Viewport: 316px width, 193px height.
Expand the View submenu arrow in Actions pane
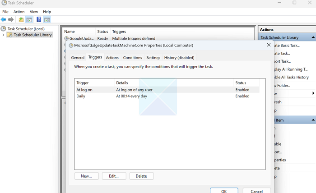[x=313, y=93]
